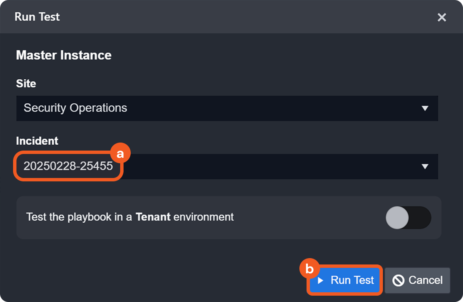The image size is (463, 302).
Task: Click the Master Instance heading
Action: pyautogui.click(x=64, y=55)
